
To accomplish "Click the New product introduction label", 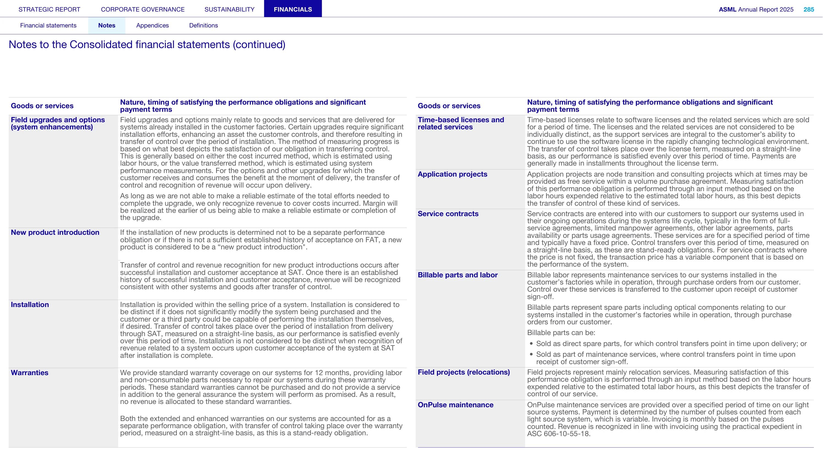I will pyautogui.click(x=55, y=232).
